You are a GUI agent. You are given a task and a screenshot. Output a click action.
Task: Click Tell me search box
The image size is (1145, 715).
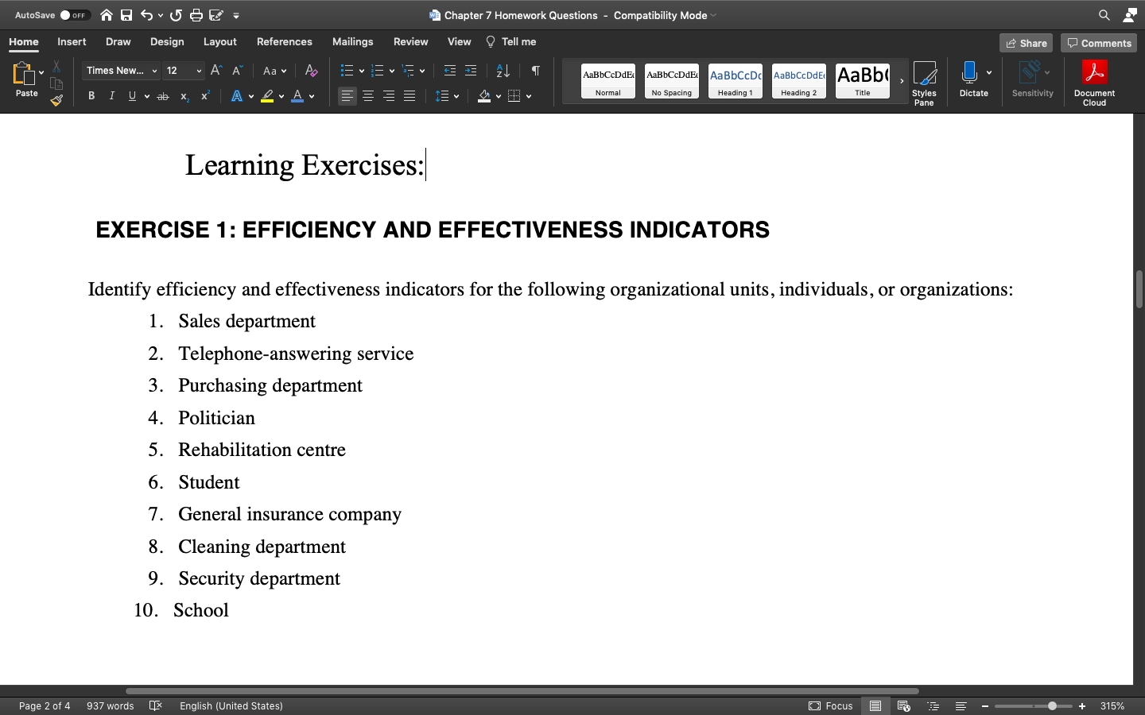pos(511,41)
